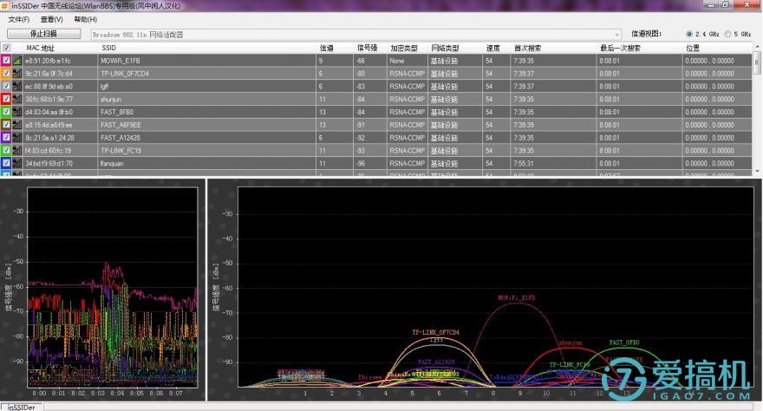The height and width of the screenshot is (411, 763).
Task: Uncheck the TP-LINK_FC19 network checkbox
Action: [6, 150]
